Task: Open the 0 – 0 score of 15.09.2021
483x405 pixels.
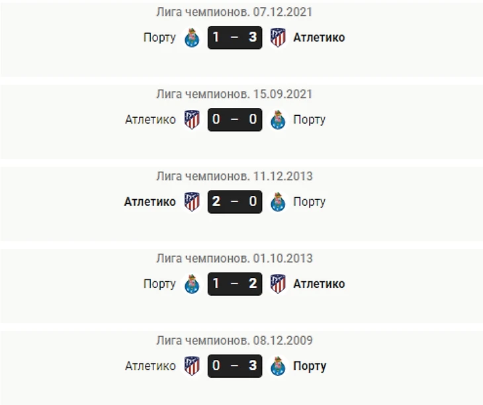Action: (x=235, y=120)
